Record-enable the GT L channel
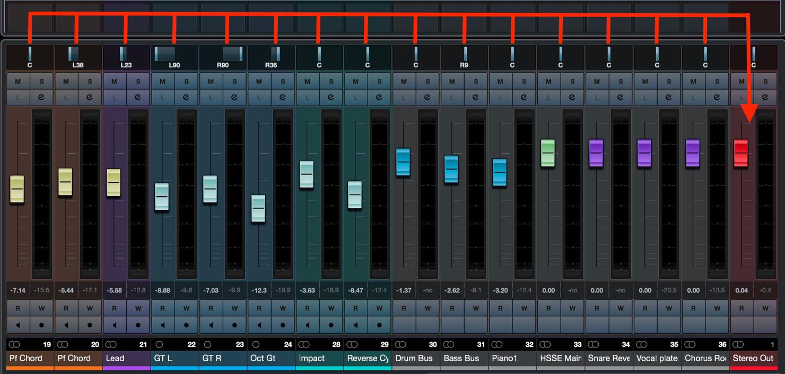Screen dimensions: 785x374 tap(186, 325)
